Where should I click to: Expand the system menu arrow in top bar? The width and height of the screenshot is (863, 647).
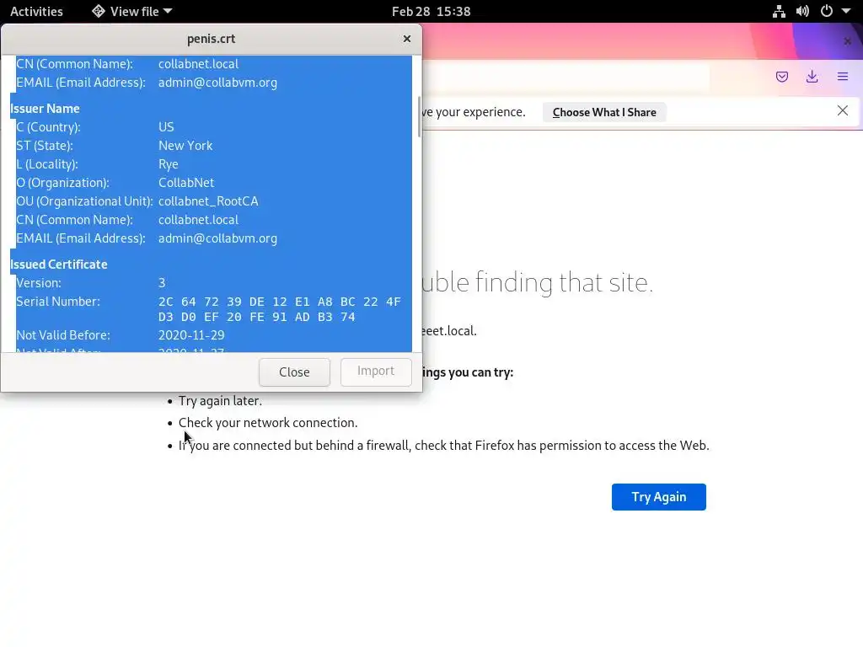coord(846,11)
